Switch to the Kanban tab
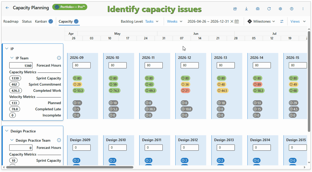This screenshot has height=172, width=312. click(41, 21)
